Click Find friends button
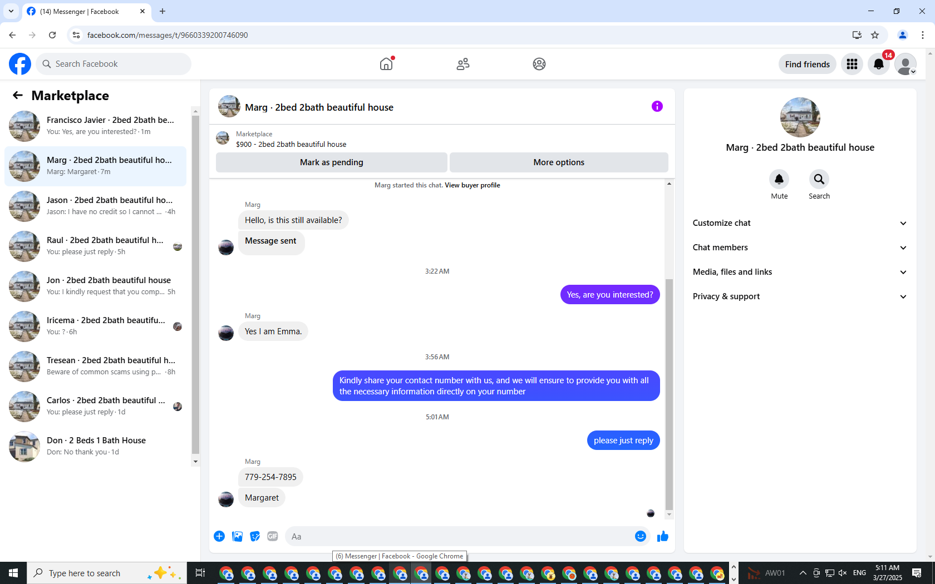 (807, 64)
